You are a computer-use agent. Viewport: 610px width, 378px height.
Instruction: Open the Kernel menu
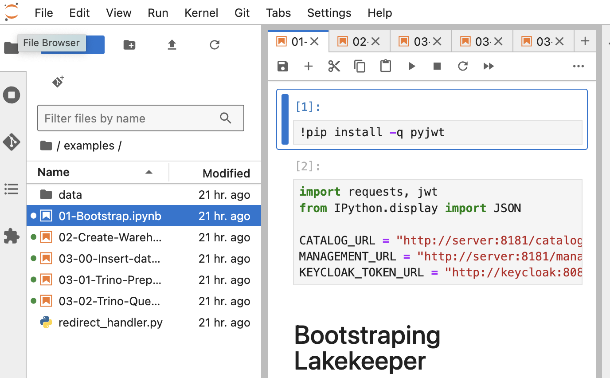201,13
